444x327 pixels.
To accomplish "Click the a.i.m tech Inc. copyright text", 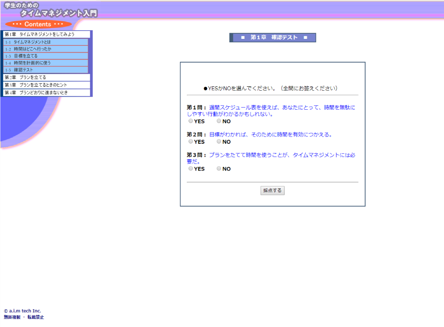I will tap(22, 311).
